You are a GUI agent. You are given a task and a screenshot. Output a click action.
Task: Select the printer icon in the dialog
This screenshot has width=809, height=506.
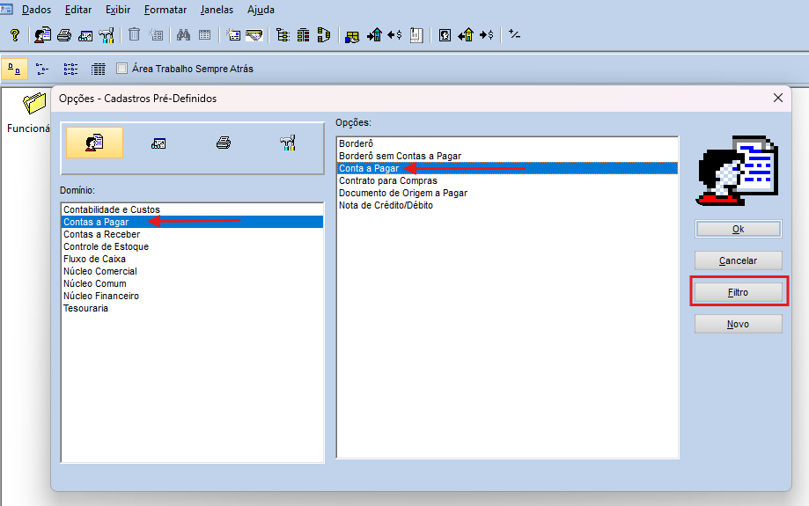click(224, 143)
